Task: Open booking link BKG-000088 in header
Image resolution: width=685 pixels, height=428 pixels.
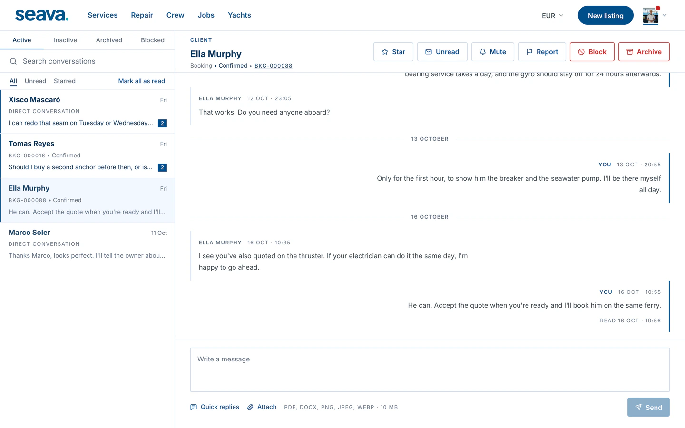Action: click(274, 66)
